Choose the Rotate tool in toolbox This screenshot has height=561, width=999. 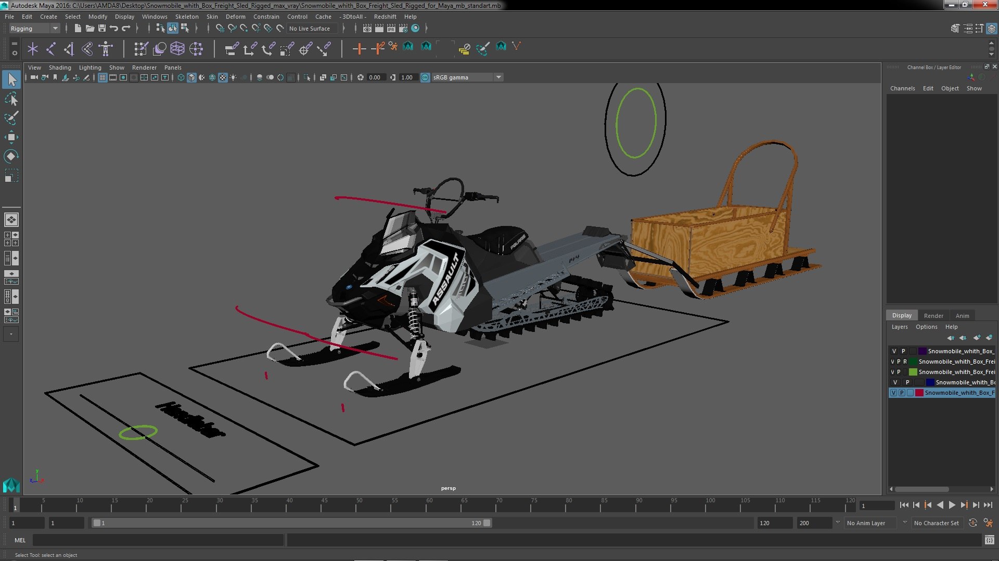(11, 156)
